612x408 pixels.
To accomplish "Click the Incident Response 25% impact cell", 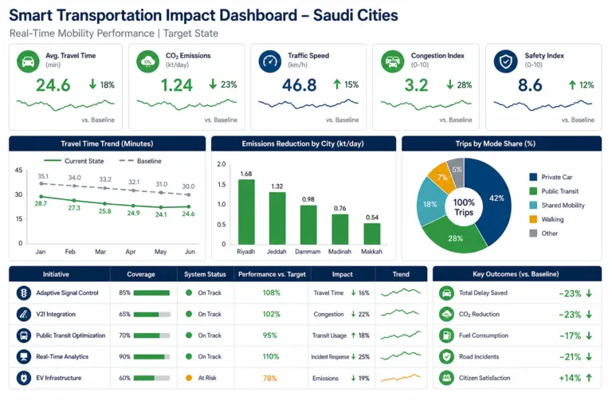I will click(x=340, y=357).
